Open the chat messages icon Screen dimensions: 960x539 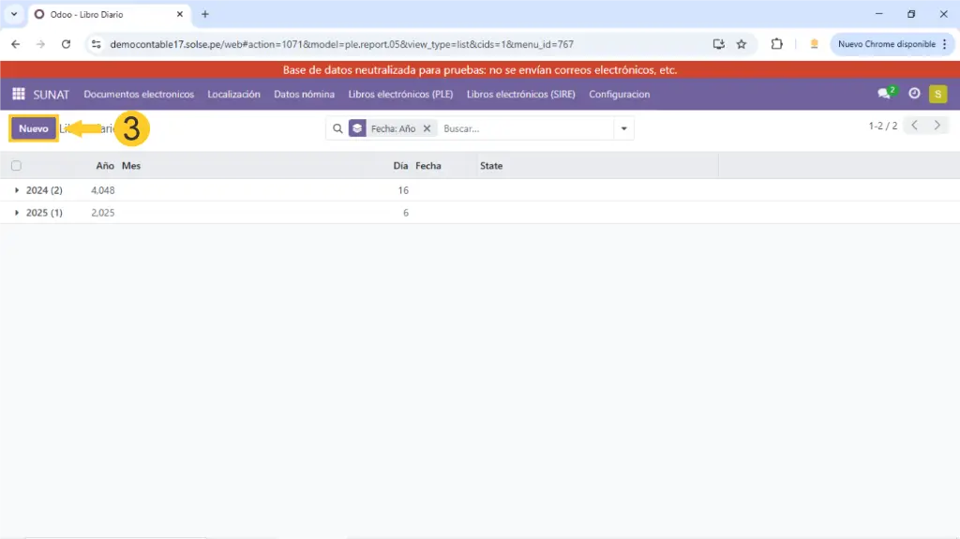tap(883, 94)
